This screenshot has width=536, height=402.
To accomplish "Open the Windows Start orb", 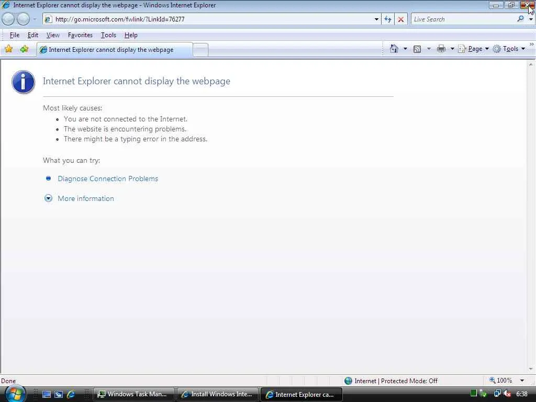I will [x=15, y=394].
